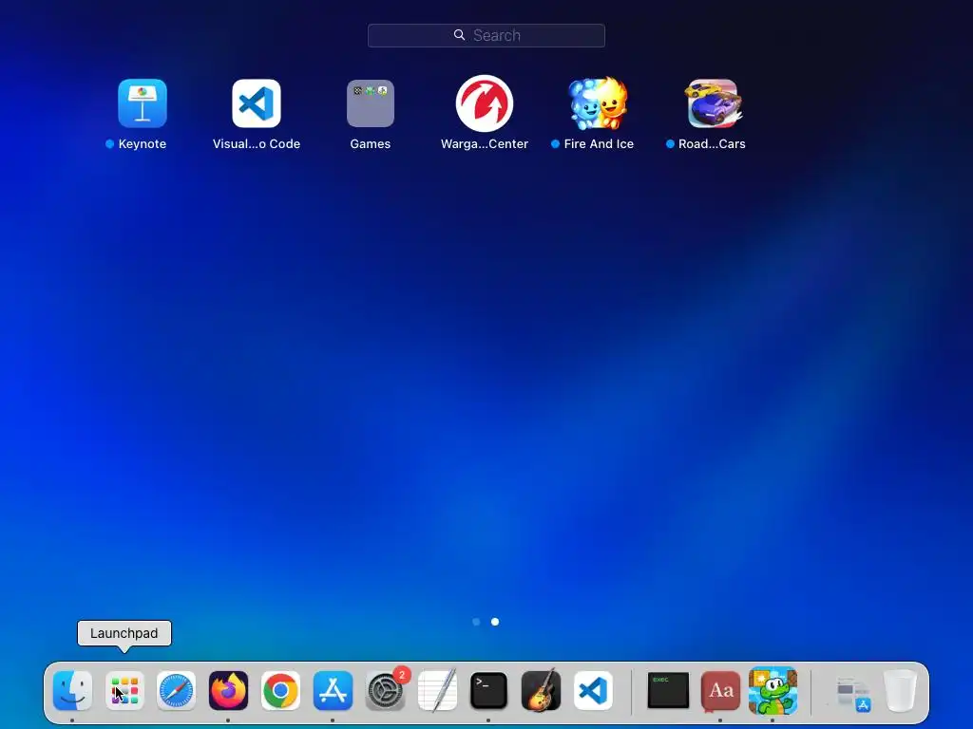Launch Dictionary from the Dock
The image size is (973, 729).
click(720, 691)
